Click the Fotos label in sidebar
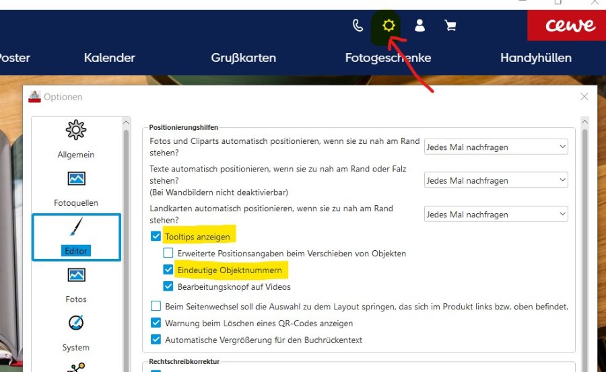The image size is (606, 372). pos(75,299)
